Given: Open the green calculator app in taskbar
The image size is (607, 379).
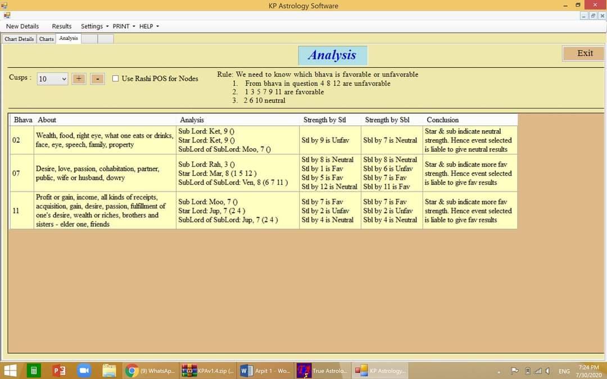Looking at the screenshot, I should 34,371.
